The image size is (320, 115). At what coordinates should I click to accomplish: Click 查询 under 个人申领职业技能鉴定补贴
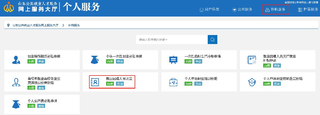point(277,84)
